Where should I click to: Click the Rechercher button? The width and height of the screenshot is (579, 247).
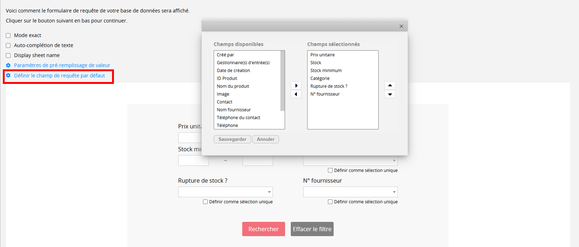tap(263, 229)
